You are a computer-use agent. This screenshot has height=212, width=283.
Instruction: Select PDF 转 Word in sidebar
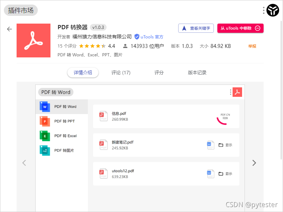point(62,107)
